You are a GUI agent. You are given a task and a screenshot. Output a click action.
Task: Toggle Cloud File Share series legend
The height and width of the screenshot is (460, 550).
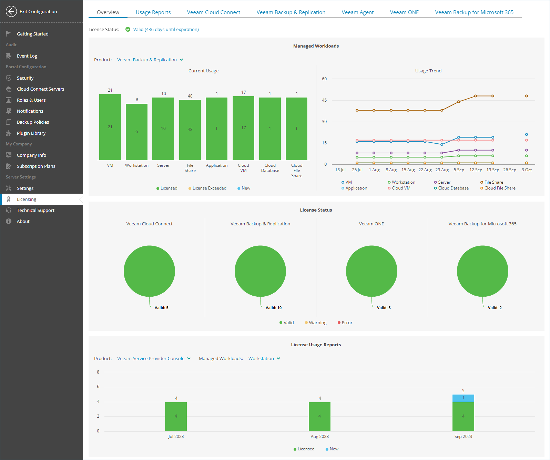[x=498, y=188]
